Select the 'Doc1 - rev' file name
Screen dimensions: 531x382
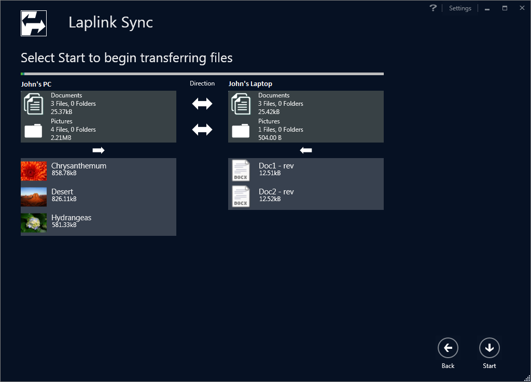click(x=276, y=166)
